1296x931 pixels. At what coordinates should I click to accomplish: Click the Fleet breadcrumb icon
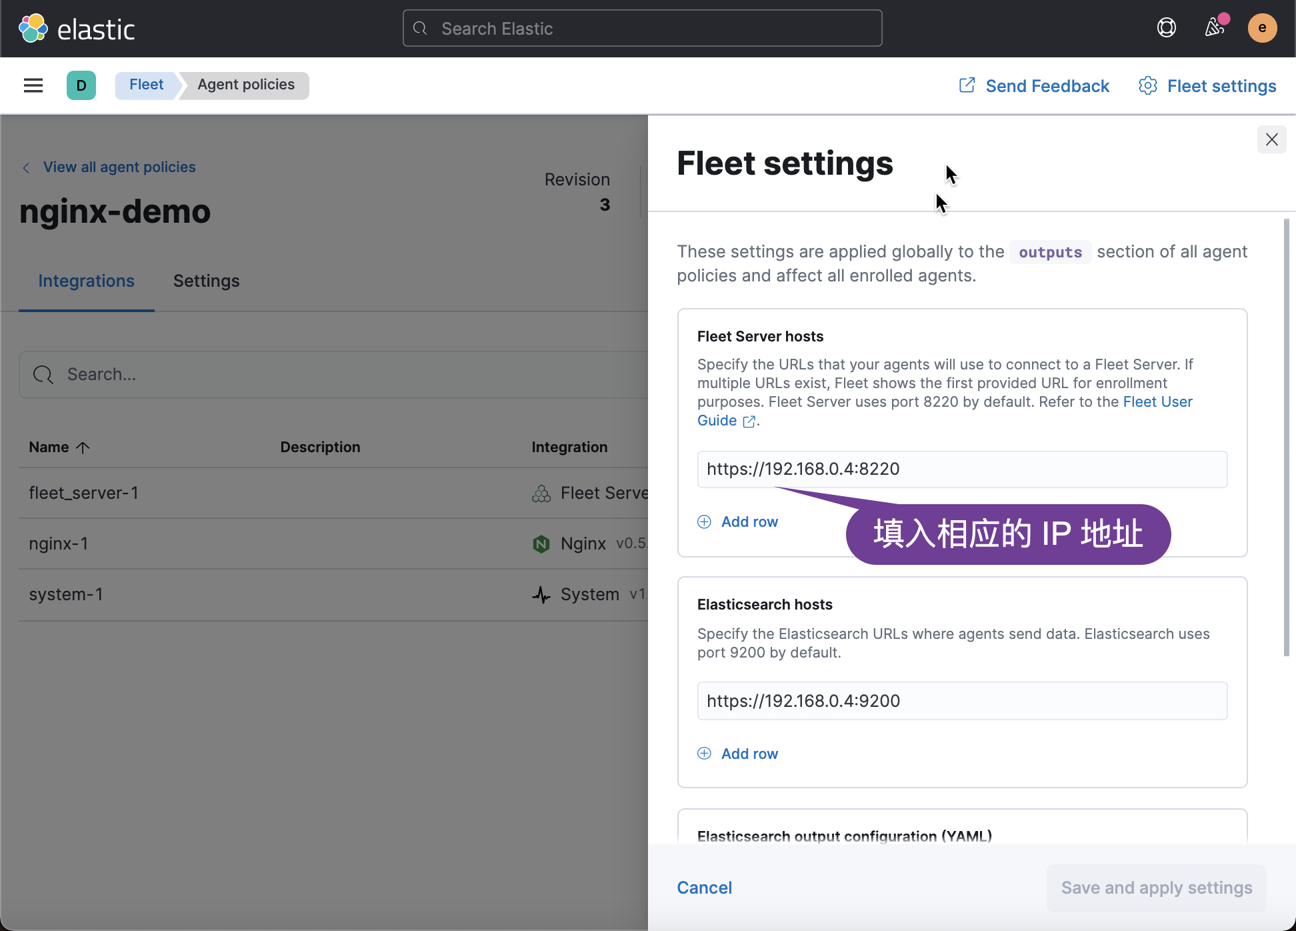pos(146,85)
